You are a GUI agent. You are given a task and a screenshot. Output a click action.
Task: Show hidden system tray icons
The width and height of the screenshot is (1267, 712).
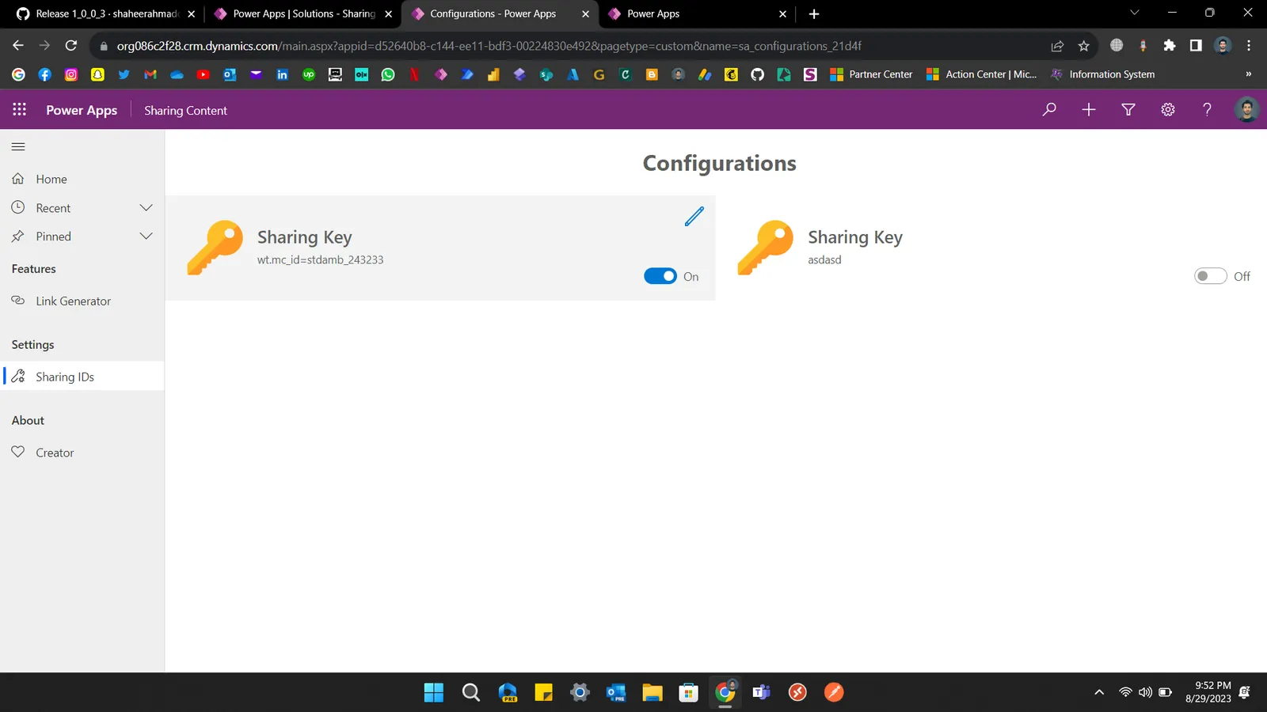coord(1099,692)
